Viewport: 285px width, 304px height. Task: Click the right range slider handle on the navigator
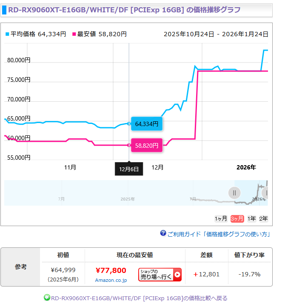click(x=265, y=193)
